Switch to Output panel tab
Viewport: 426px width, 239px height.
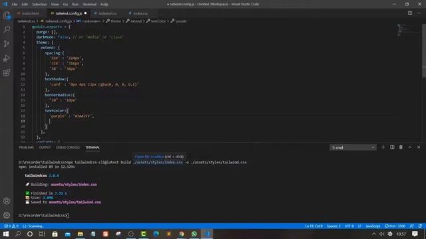45,147
